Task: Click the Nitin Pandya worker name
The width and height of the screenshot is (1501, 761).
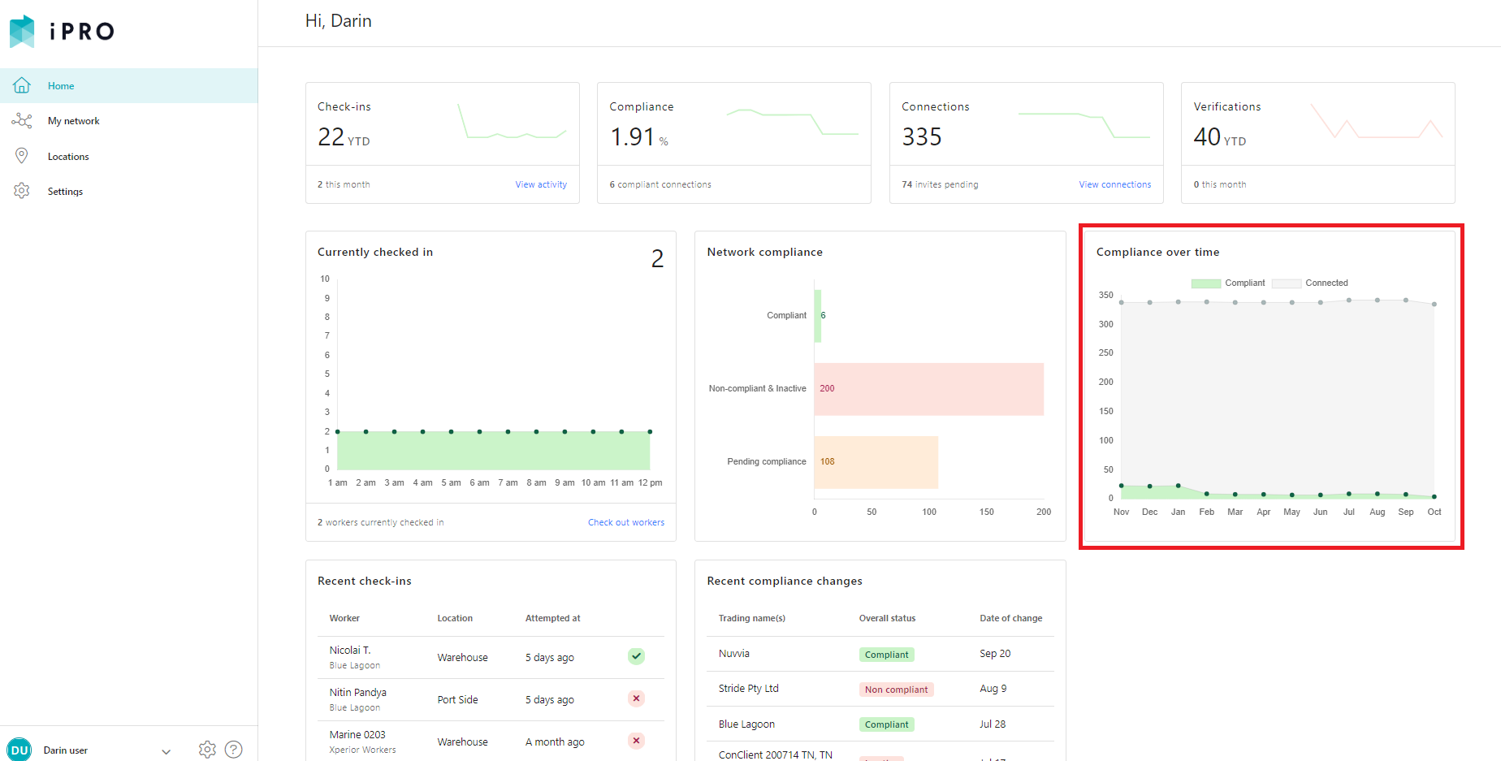Action: (358, 693)
